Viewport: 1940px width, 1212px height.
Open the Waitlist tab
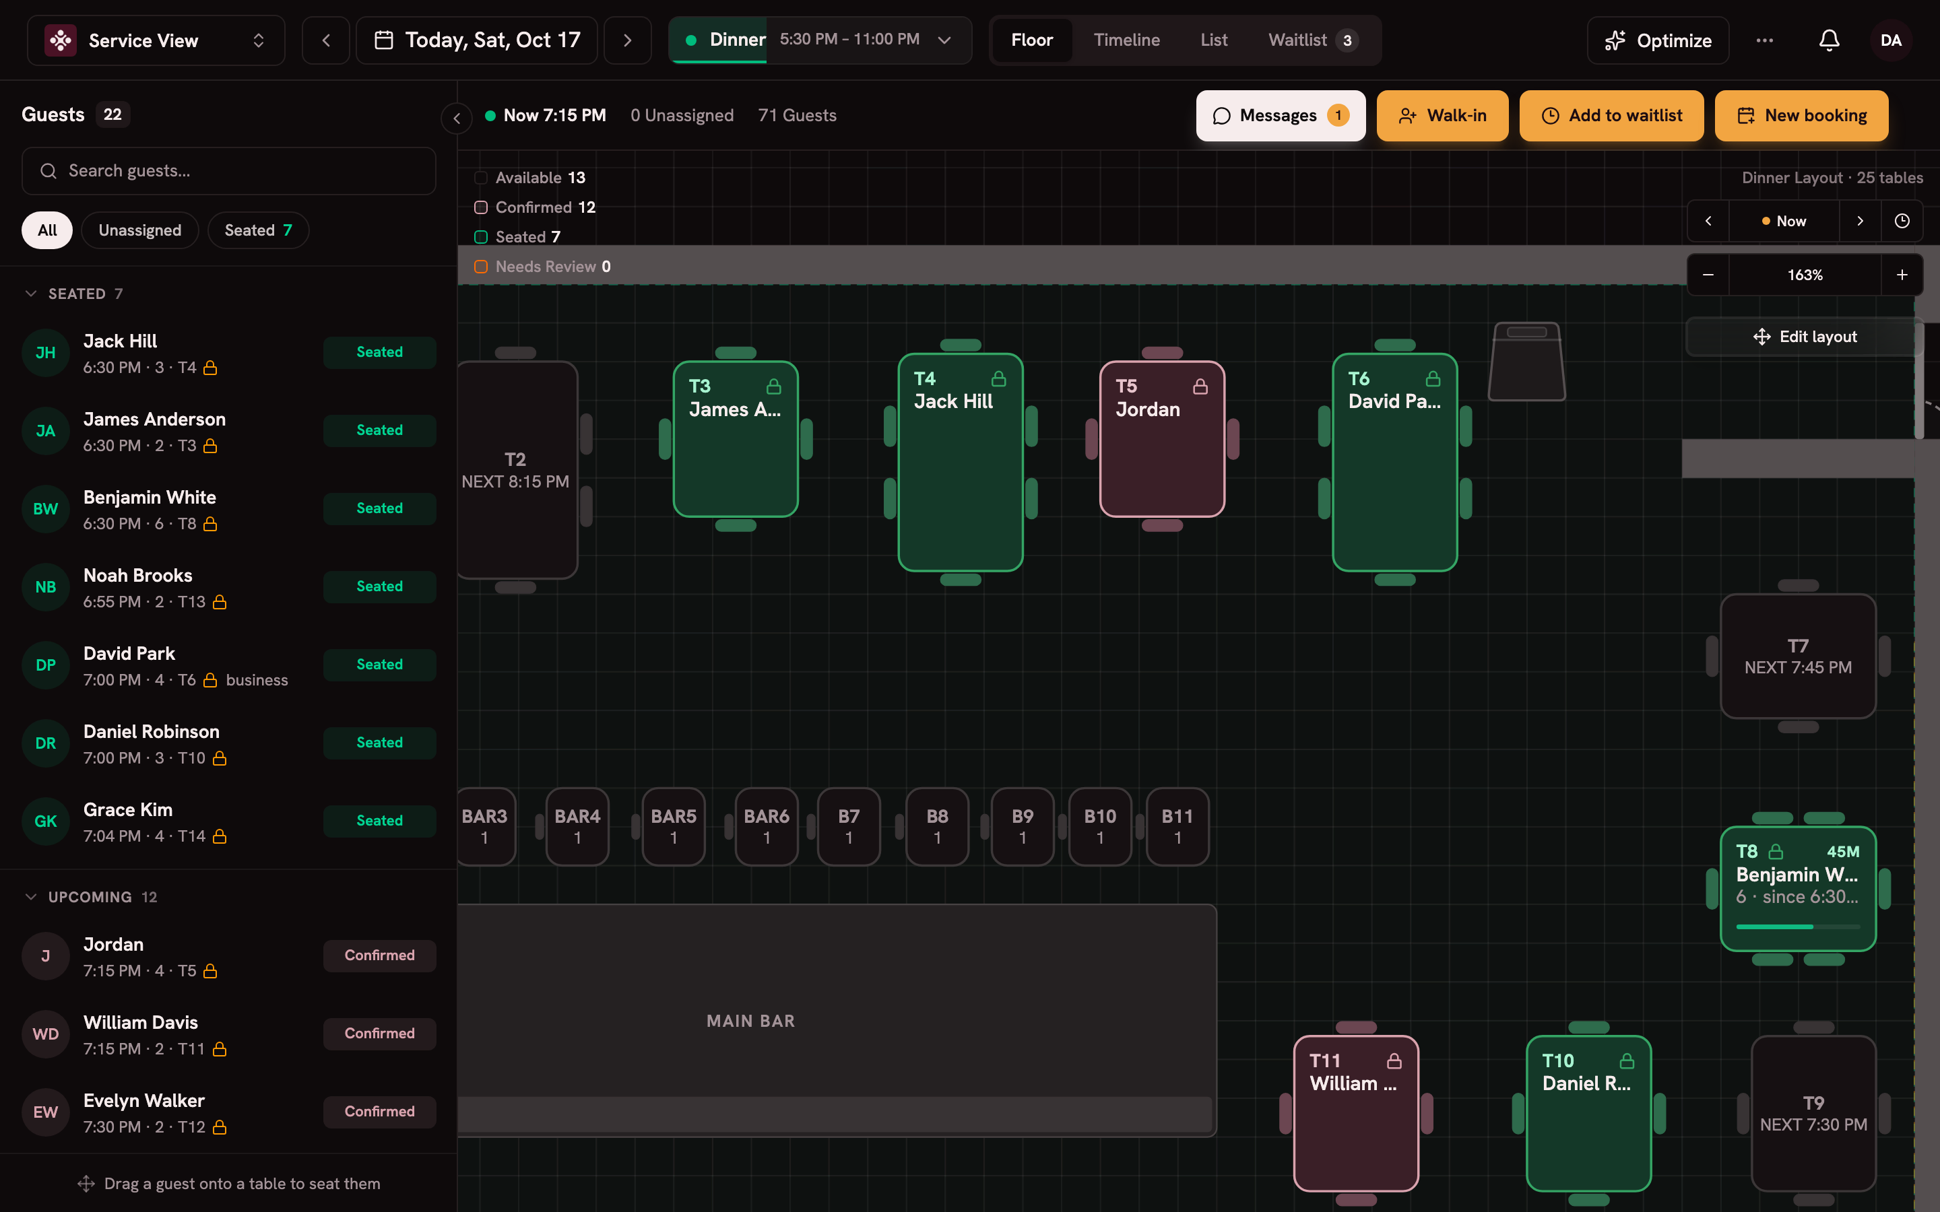point(1312,40)
